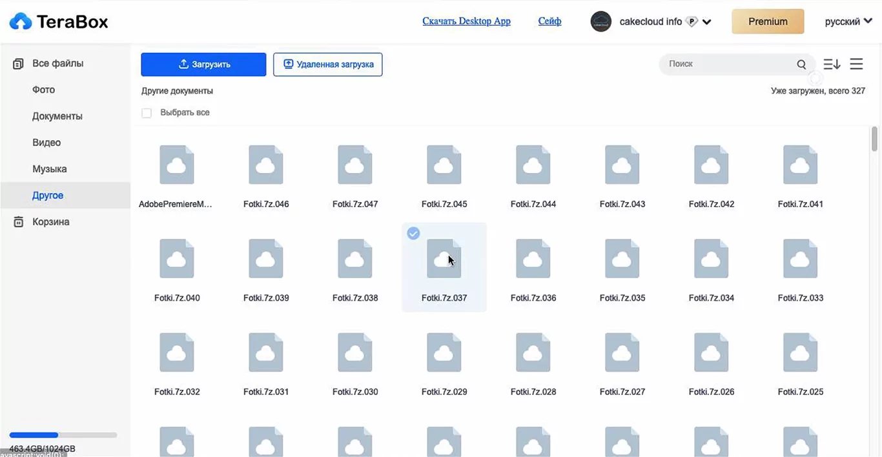
Task: Switch to list view icon
Action: coord(856,64)
